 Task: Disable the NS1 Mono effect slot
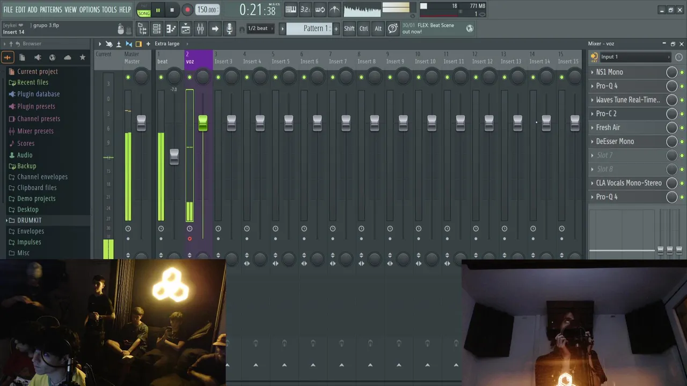[x=682, y=72]
